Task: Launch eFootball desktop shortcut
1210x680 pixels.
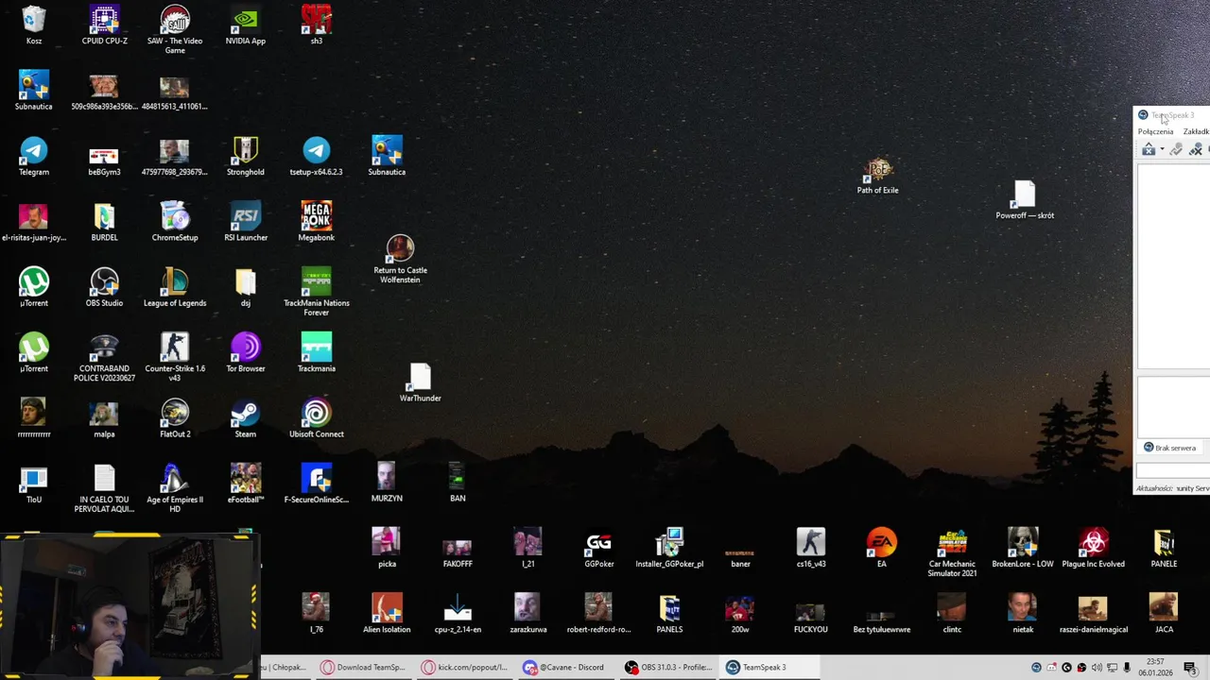Action: coord(246,484)
